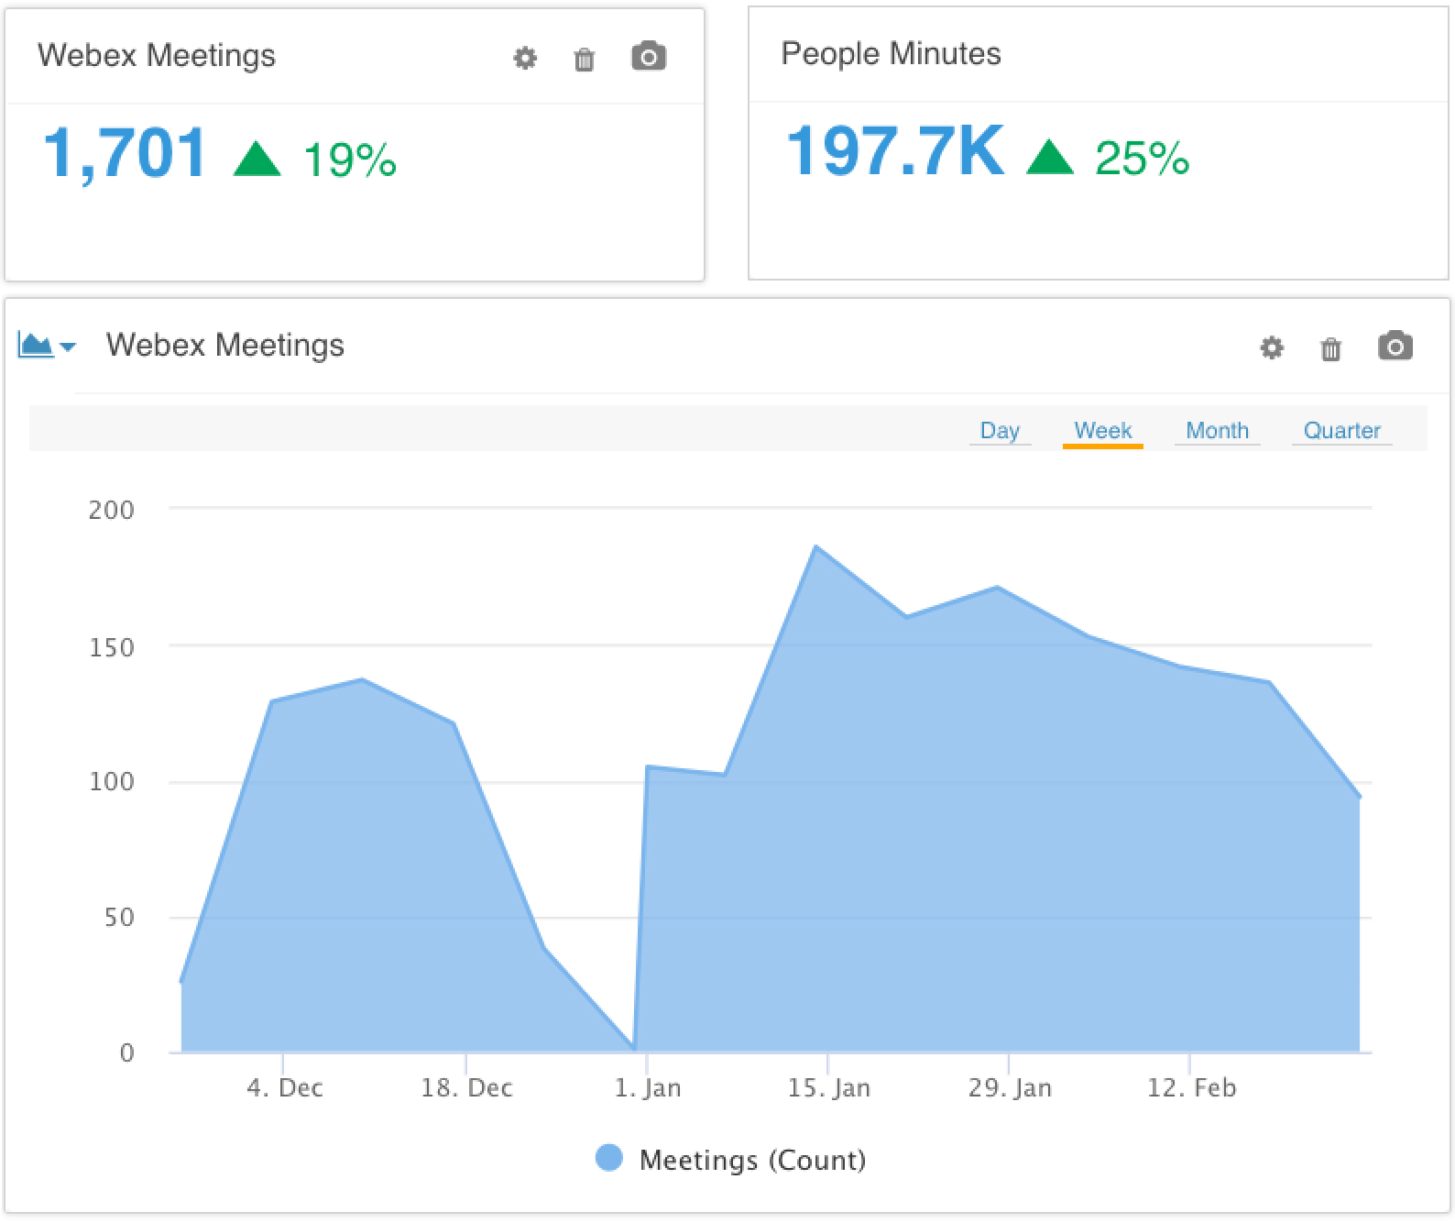Click the 18. Dec axis label
Screen dimensions: 1455x1223
466,1088
